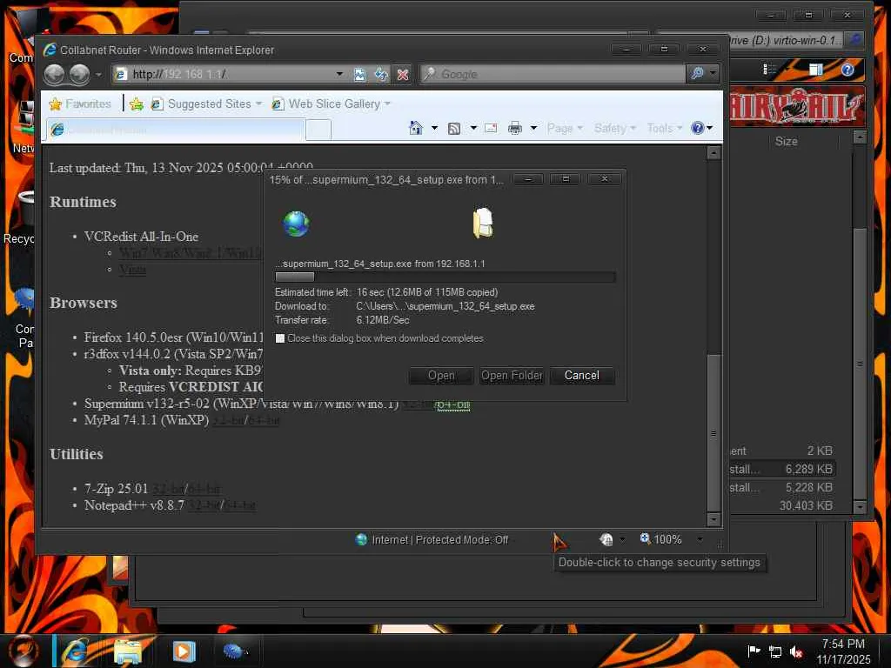
Task: Expand the Feeds dropdown arrow
Action: point(473,128)
